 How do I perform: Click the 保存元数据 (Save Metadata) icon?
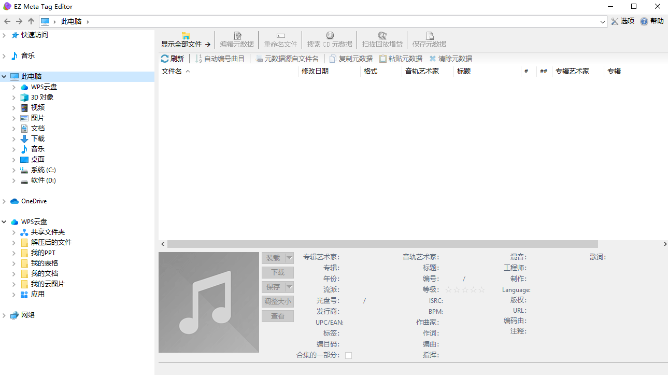[429, 39]
